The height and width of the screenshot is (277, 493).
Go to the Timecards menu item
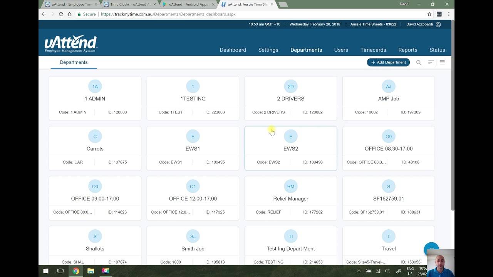click(x=373, y=50)
